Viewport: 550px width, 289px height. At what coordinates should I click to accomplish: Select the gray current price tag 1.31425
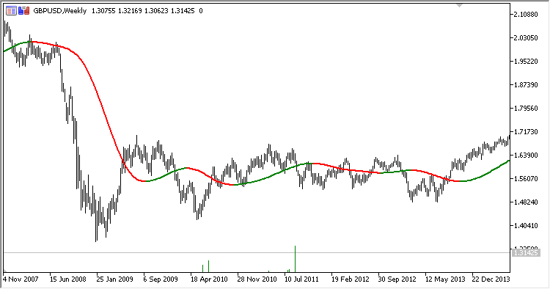(525, 252)
